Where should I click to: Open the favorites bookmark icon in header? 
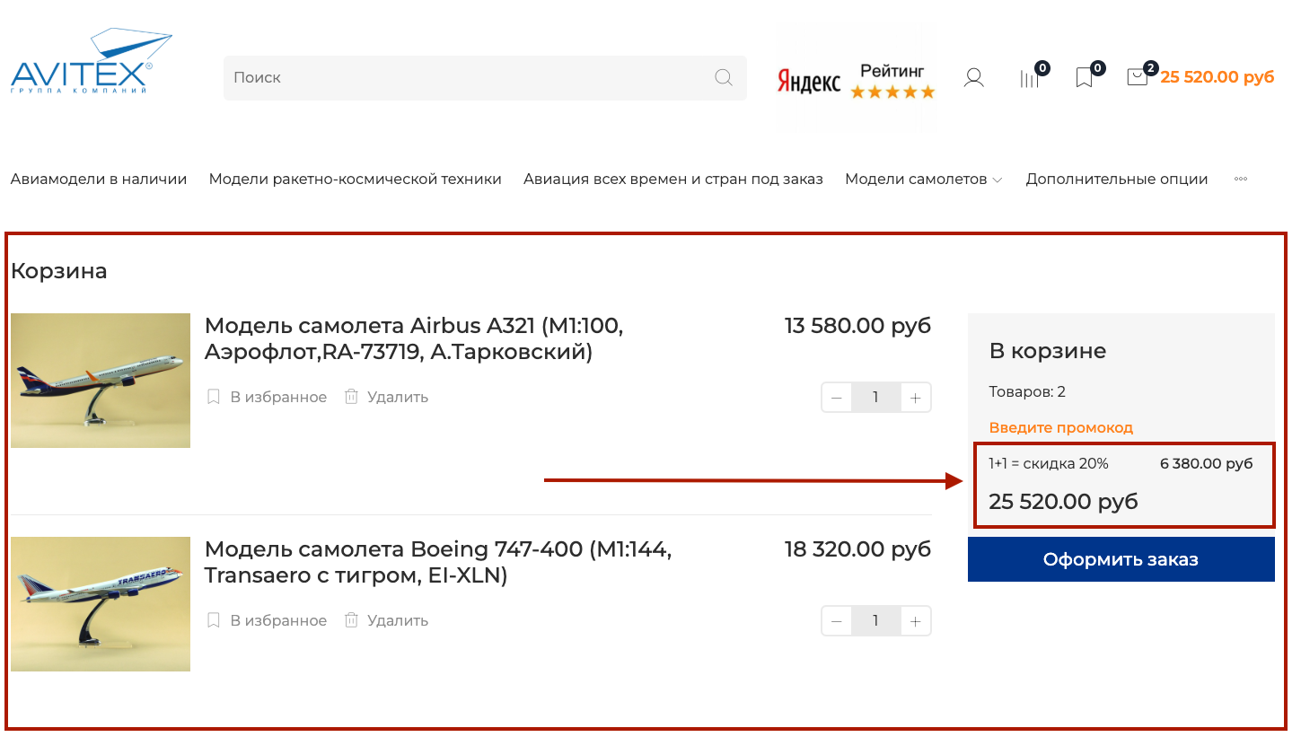[1084, 77]
